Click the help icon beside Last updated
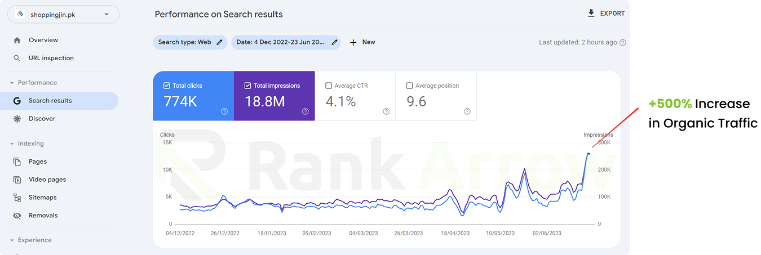 623,42
